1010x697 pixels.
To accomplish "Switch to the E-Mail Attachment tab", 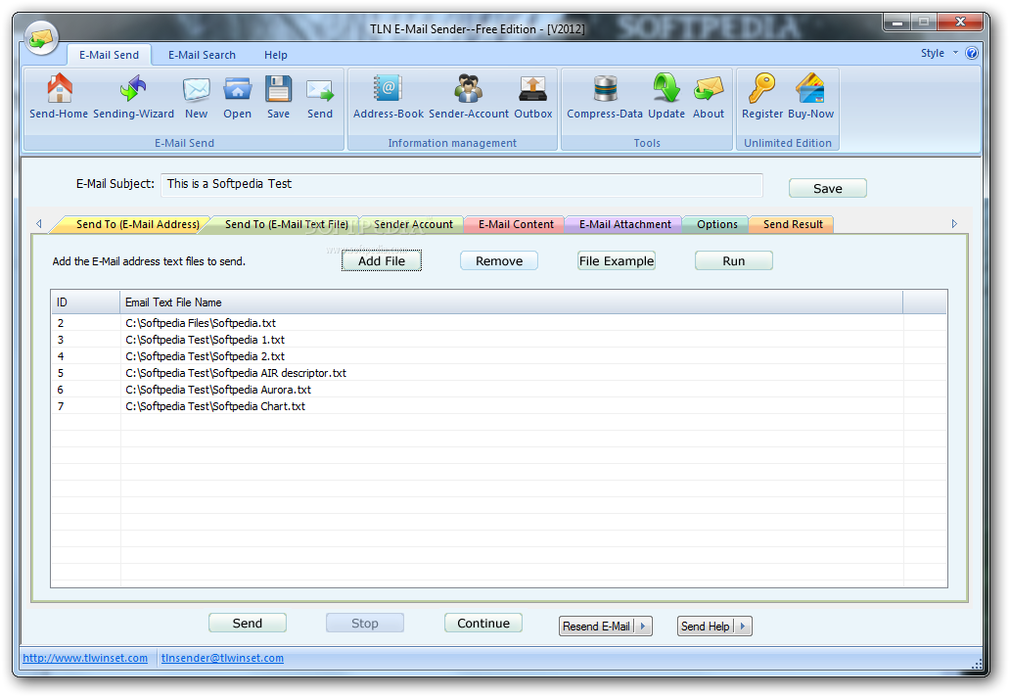I will [x=624, y=224].
